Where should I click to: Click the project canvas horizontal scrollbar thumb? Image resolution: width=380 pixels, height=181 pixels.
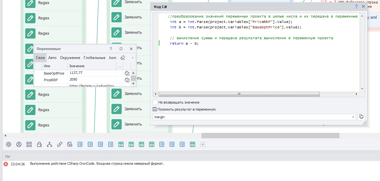270,135
